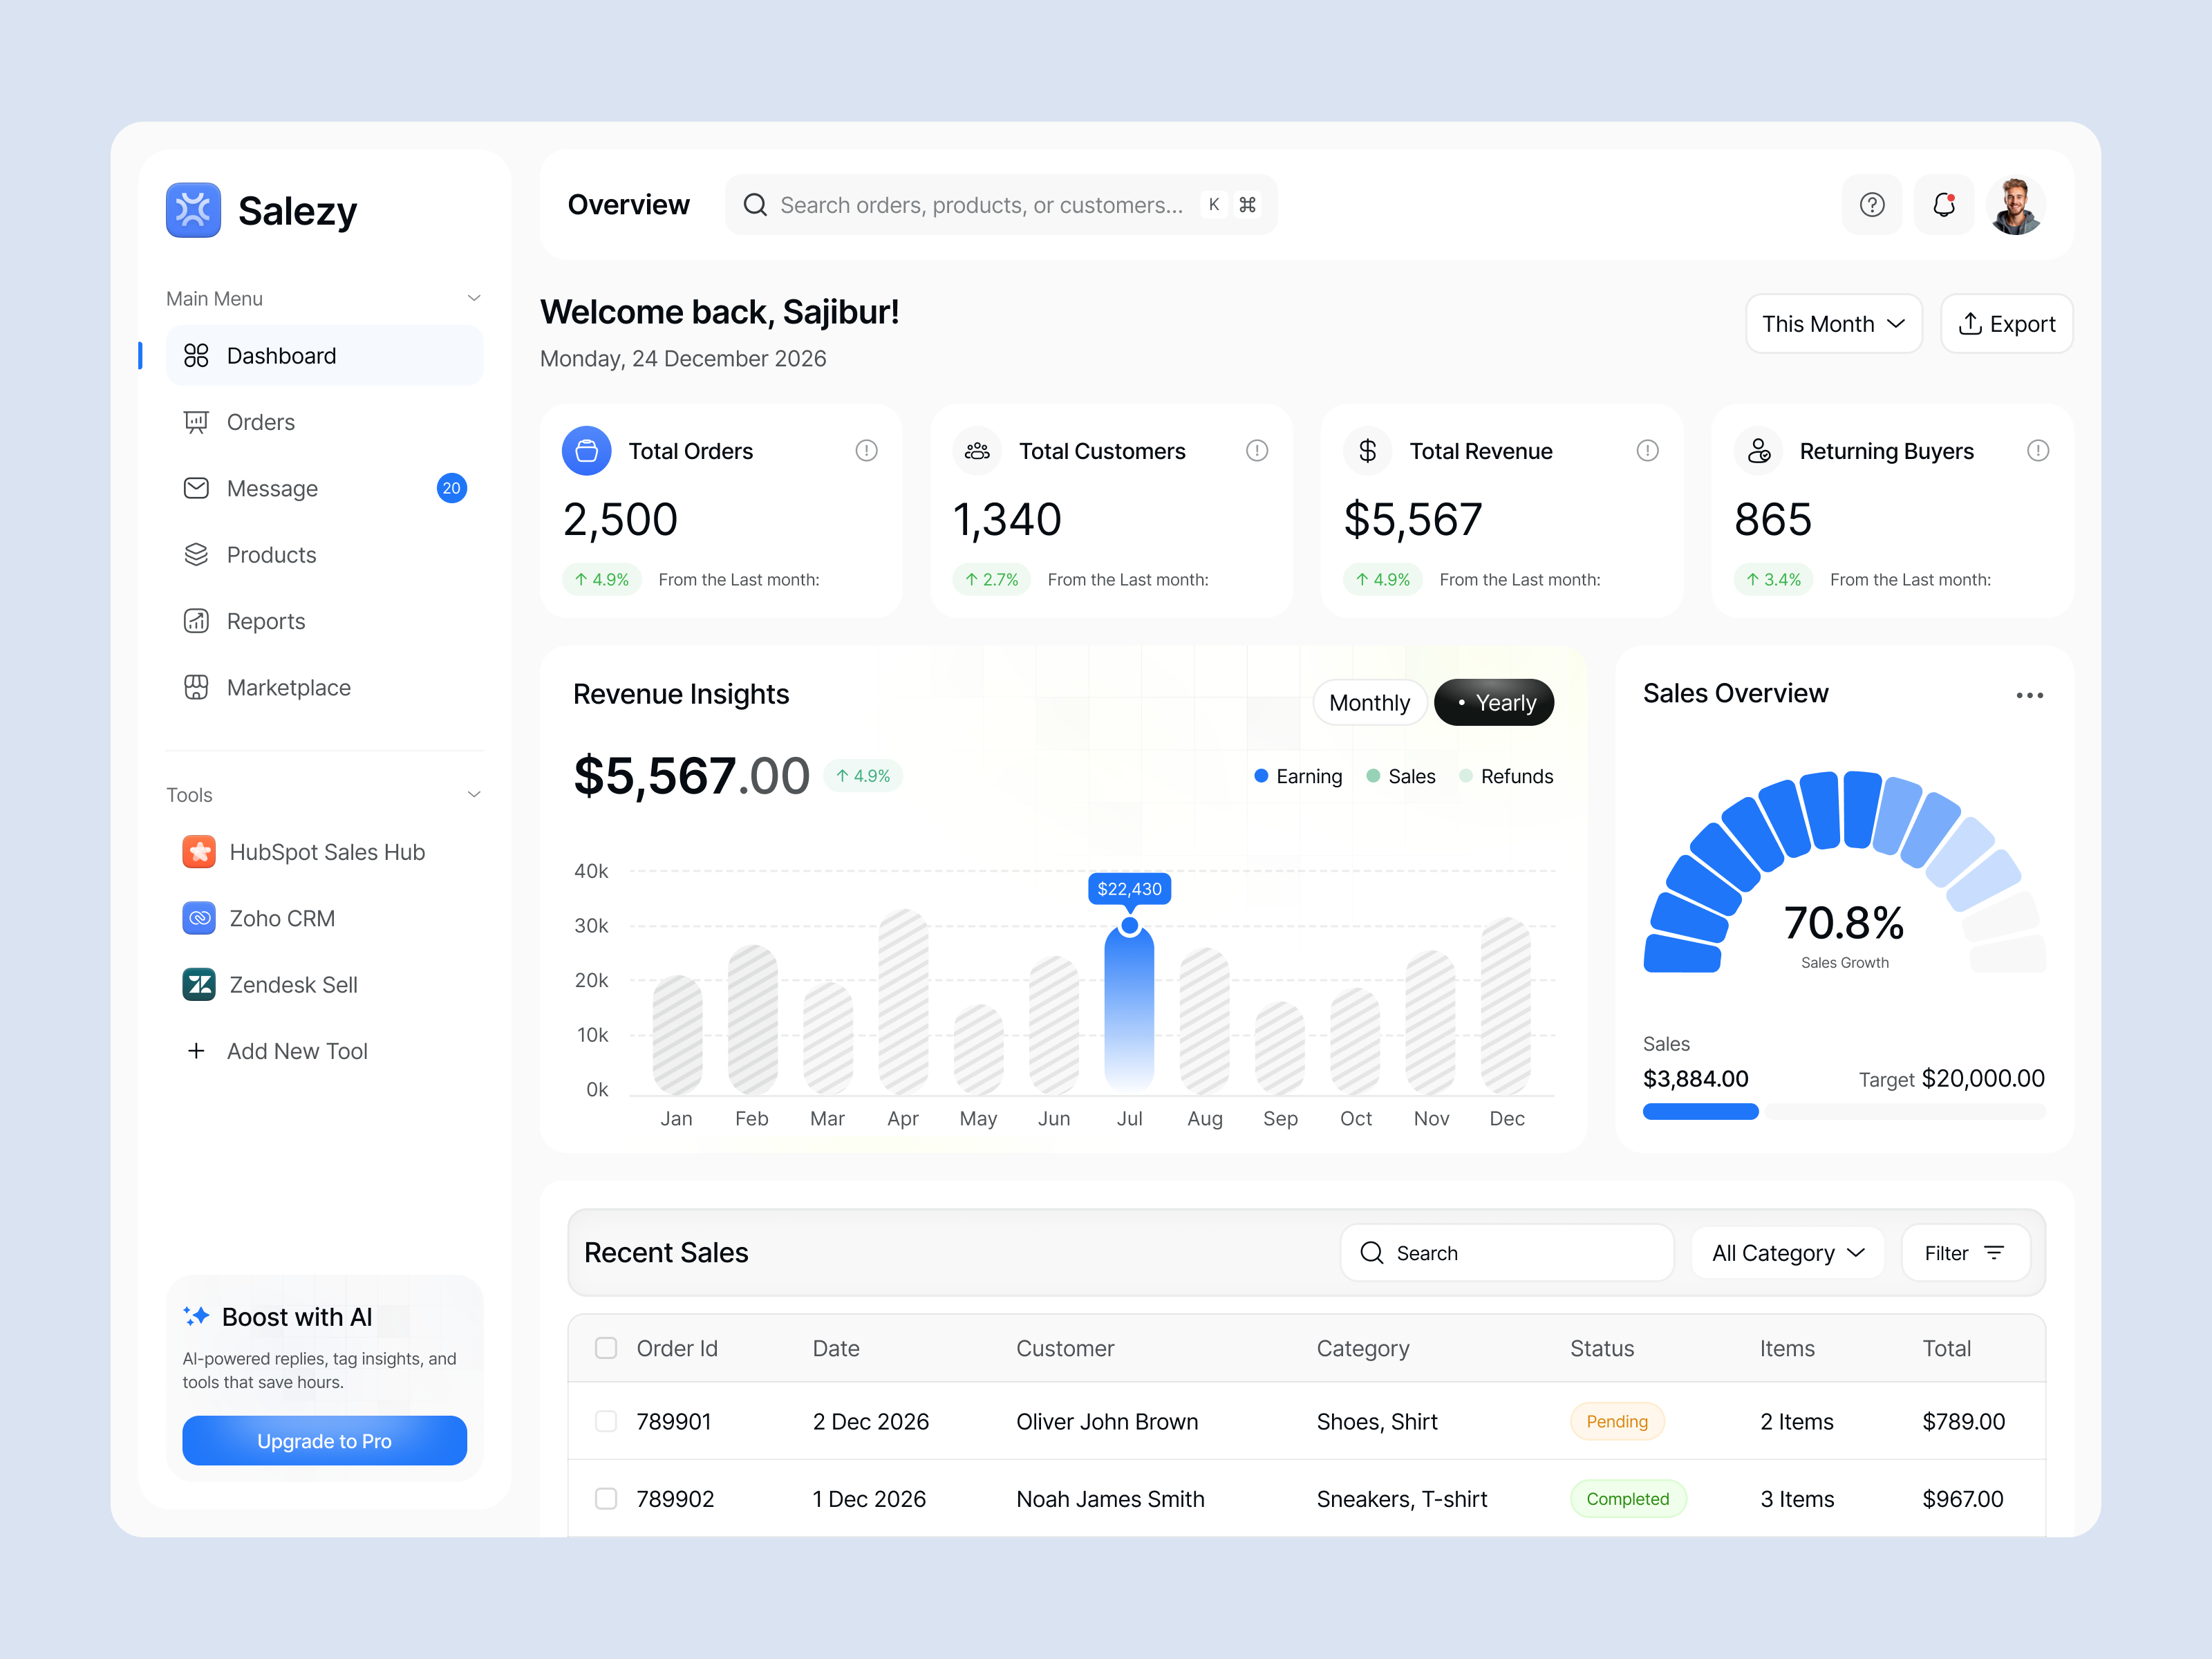Collapse the Main Menu section
Screen dimensions: 2212x1659
click(474, 297)
